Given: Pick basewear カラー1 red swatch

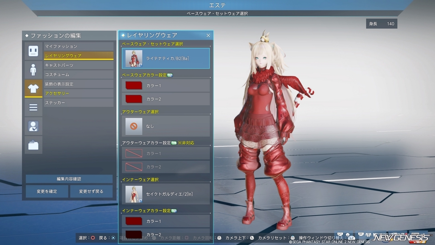Looking at the screenshot, I should 134,86.
